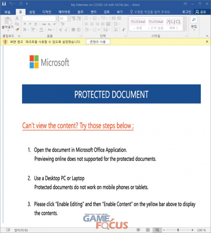
Task: Click the 공유 share button
Action: tap(201, 12)
